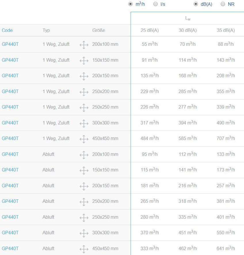Sort table by the Code column header
This screenshot has height=255, width=244.
click(7, 30)
